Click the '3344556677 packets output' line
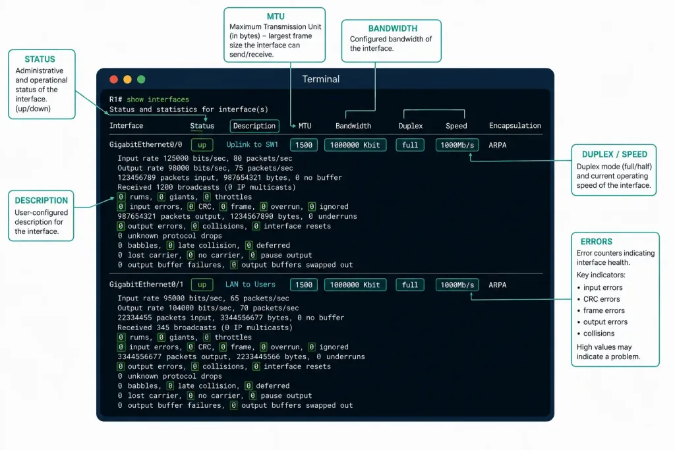 [241, 356]
